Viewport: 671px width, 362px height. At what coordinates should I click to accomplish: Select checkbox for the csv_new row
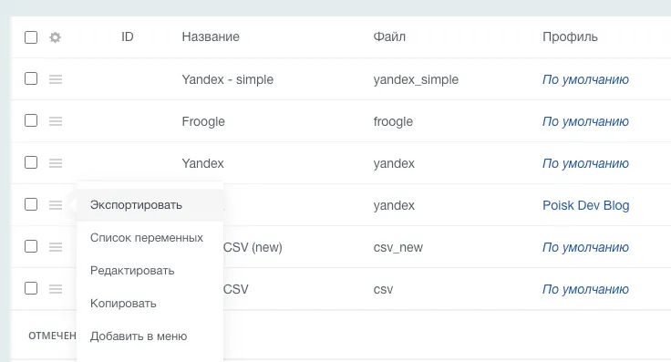point(31,246)
